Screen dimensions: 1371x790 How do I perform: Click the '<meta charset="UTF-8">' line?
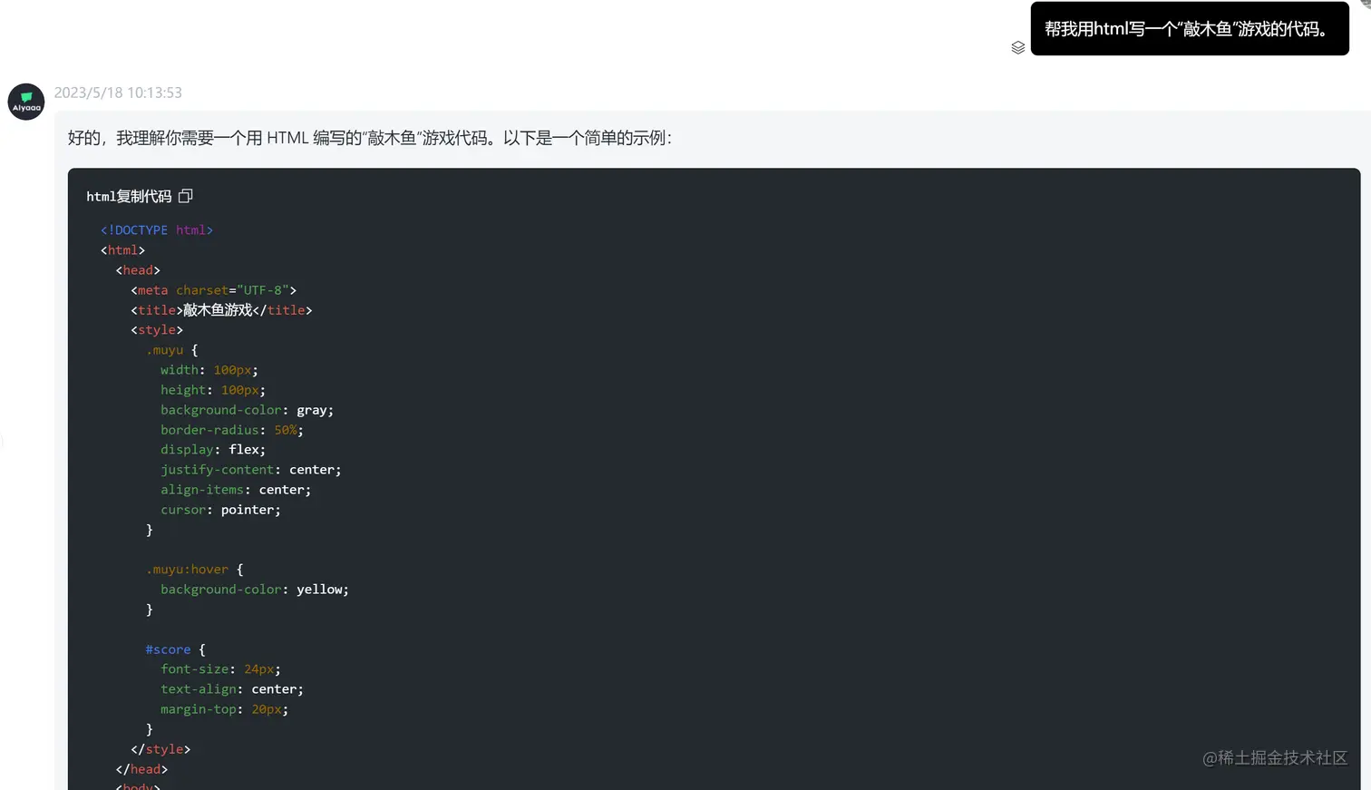tap(214, 290)
